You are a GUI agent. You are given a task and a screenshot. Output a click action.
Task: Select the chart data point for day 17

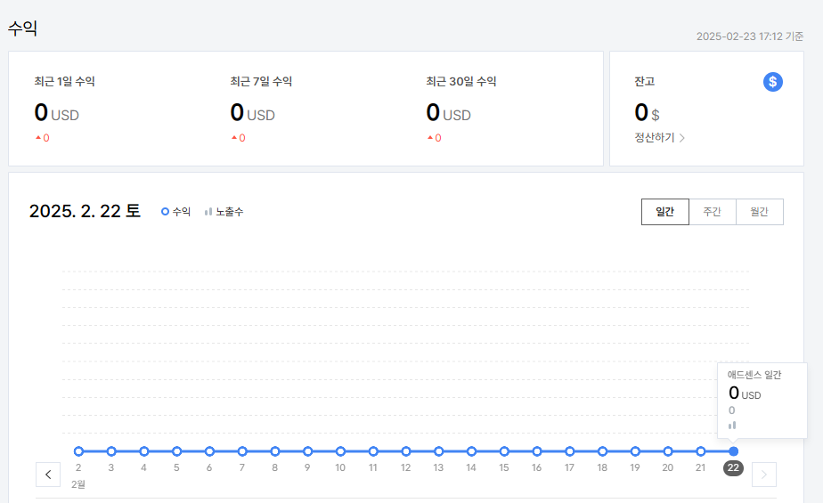coord(569,451)
